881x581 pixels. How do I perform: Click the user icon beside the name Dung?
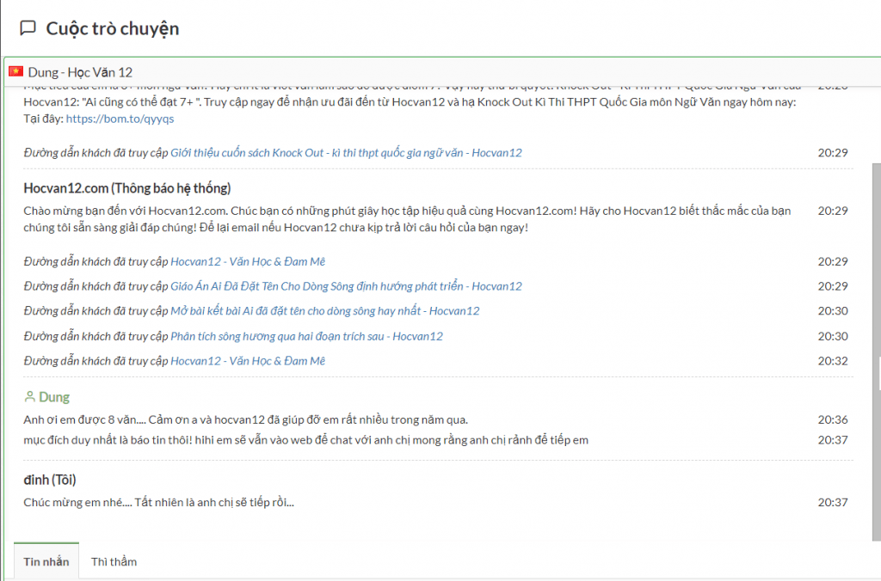tap(29, 397)
